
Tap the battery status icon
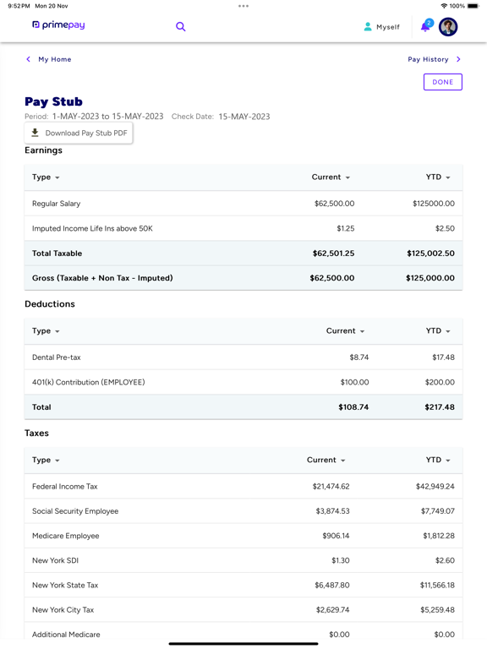coord(473,6)
